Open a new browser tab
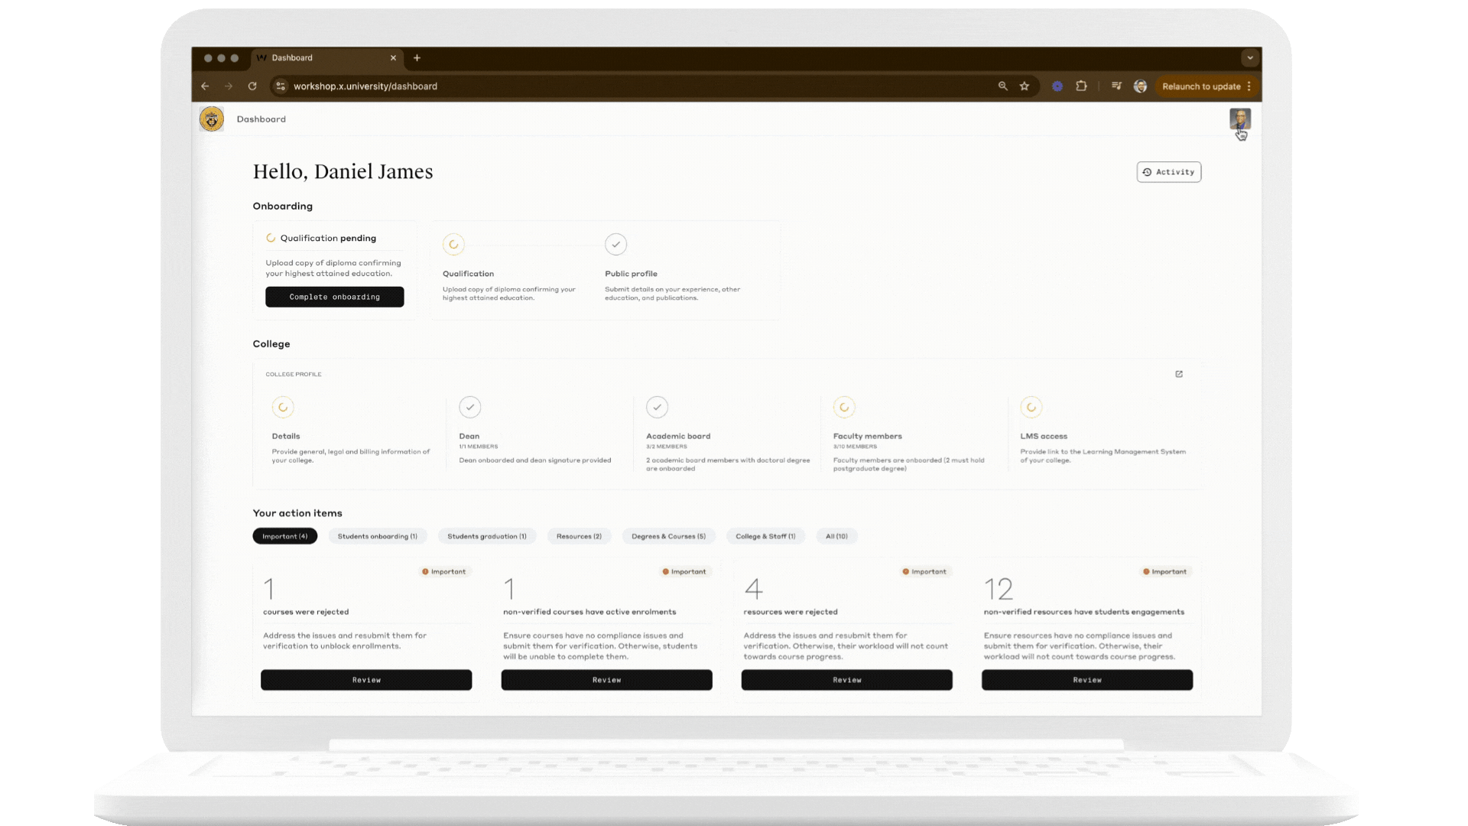Image resolution: width=1468 pixels, height=826 pixels. 417,58
